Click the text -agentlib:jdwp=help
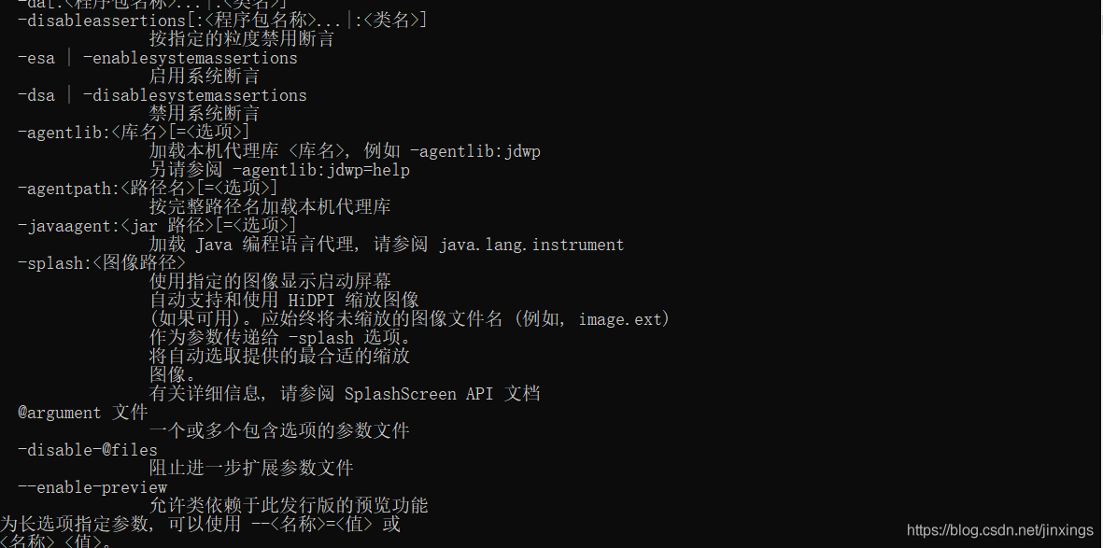 320,170
